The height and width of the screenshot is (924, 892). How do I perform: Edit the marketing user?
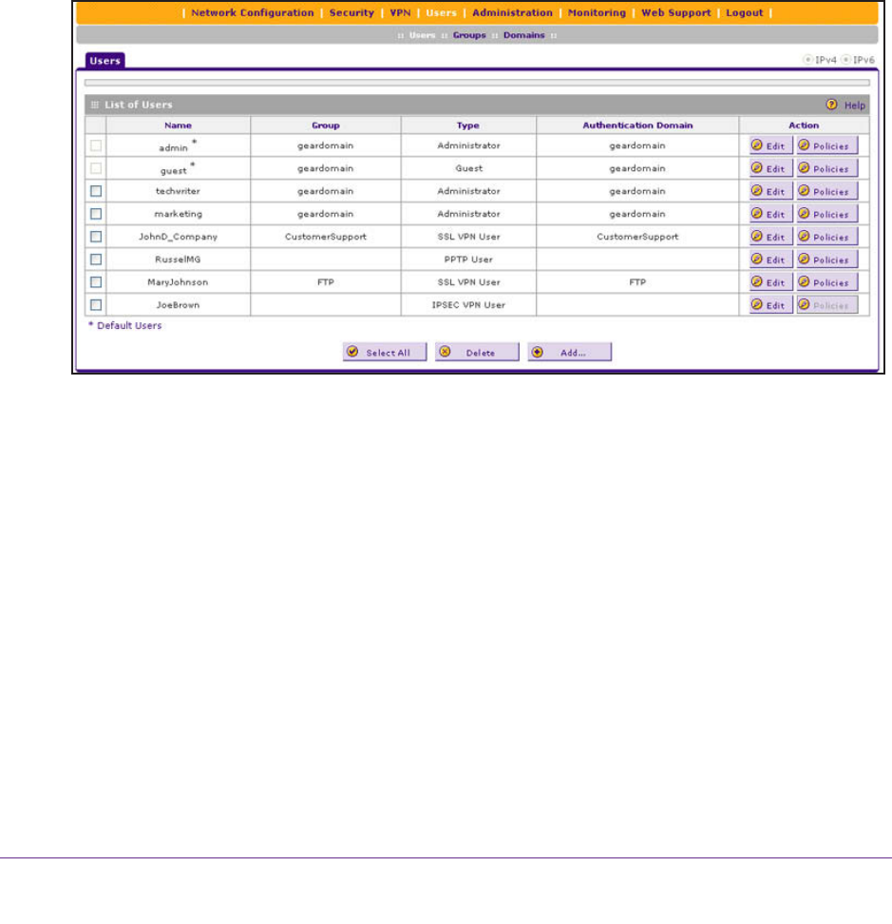pyautogui.click(x=770, y=214)
